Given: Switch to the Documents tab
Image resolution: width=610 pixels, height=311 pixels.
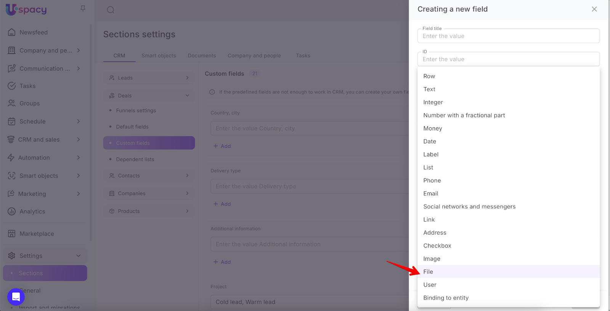Looking at the screenshot, I should click(x=202, y=56).
